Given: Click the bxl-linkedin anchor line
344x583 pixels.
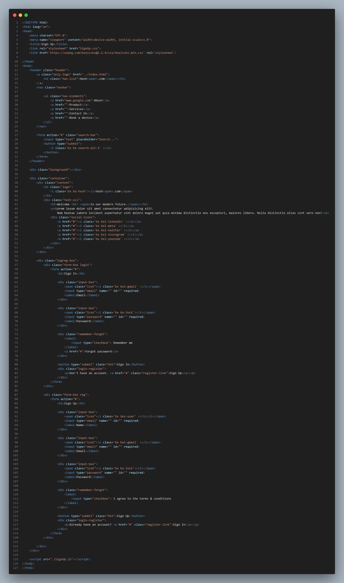Looking at the screenshot, I should 100,222.
